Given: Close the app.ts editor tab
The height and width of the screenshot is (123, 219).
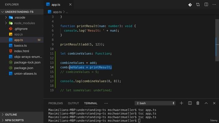Looking at the screenshot, I should 70,4.
